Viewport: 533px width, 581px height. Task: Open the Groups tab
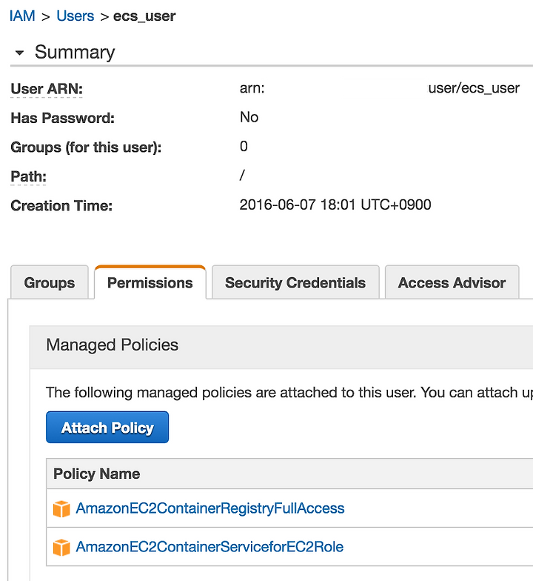pyautogui.click(x=50, y=282)
